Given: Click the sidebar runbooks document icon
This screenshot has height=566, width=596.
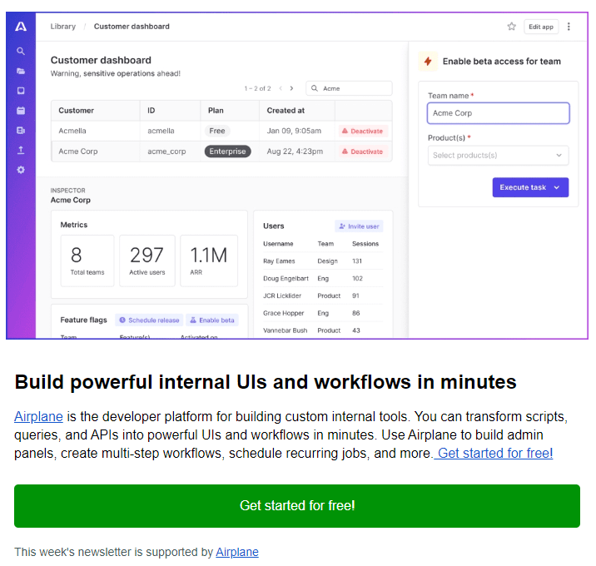Looking at the screenshot, I should [x=21, y=131].
